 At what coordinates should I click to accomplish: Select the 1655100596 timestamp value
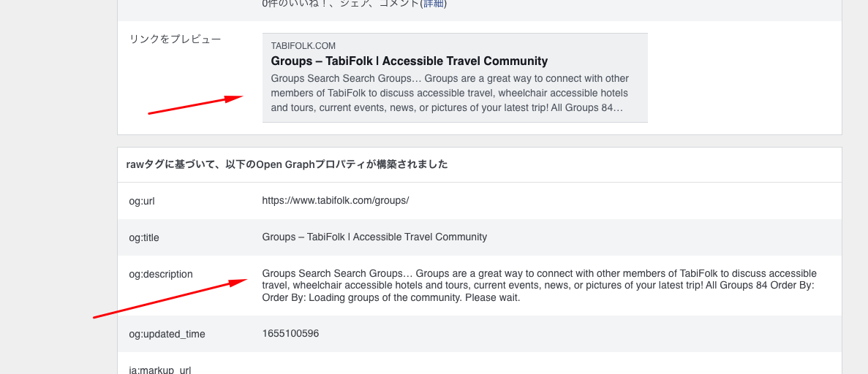click(290, 333)
